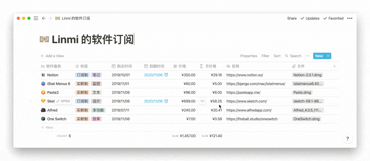Open the 软件服务 column header menu
This screenshot has width=370, height=161.
click(x=56, y=66)
